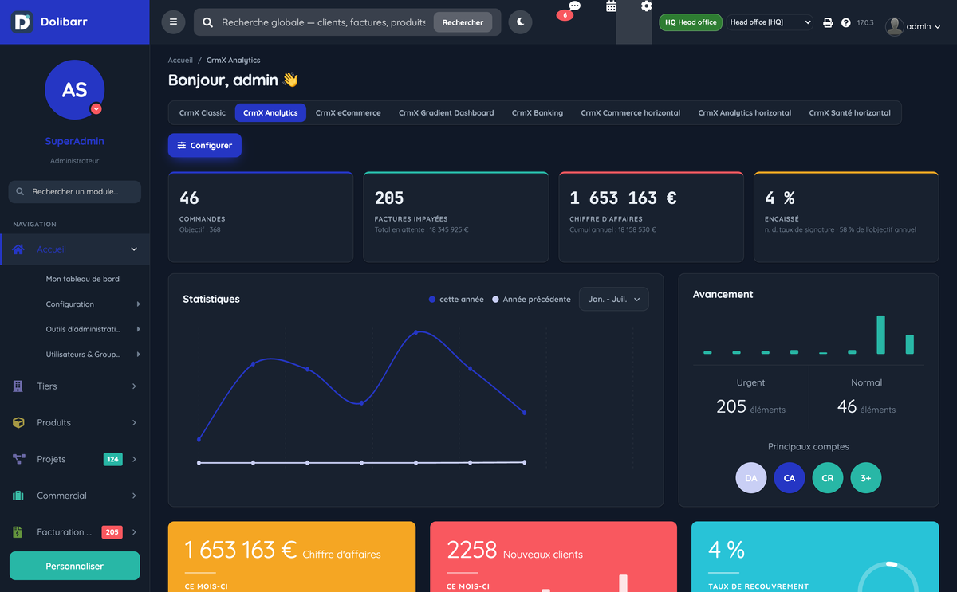Image resolution: width=957 pixels, height=592 pixels.
Task: Open the help question mark icon
Action: coord(846,23)
